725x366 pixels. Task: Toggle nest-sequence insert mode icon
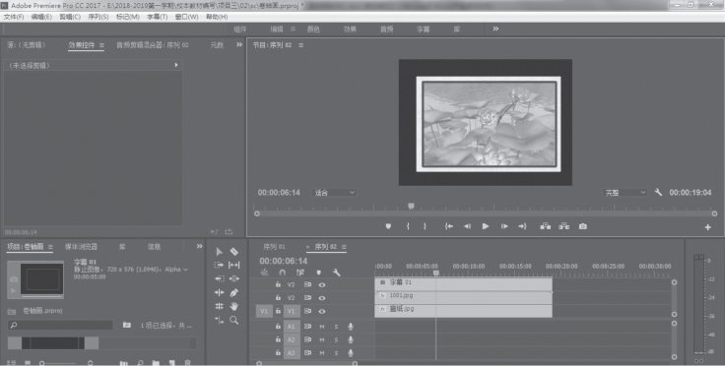(264, 273)
